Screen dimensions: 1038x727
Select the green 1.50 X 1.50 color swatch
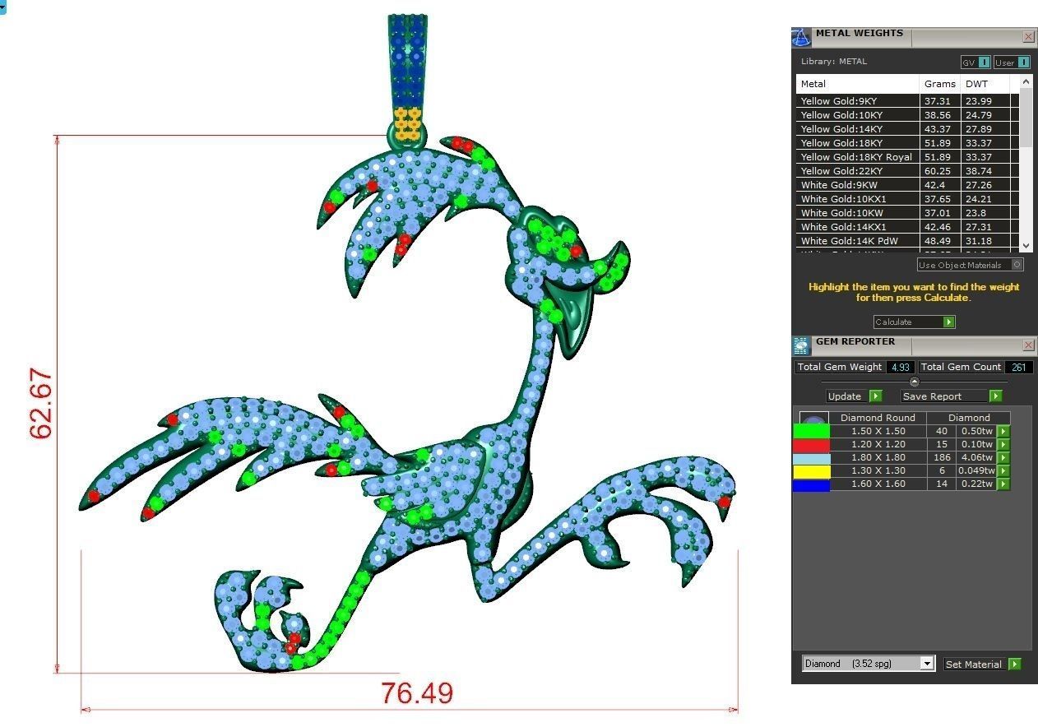pos(811,431)
